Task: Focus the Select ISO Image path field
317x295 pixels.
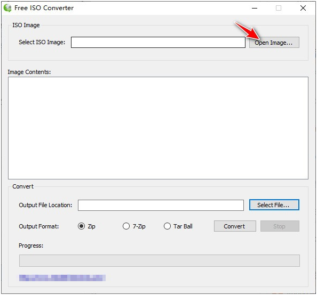Action: (158, 43)
